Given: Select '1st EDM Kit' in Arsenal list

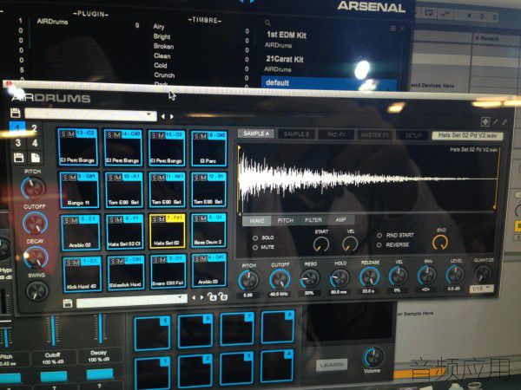Looking at the screenshot, I should pos(287,35).
